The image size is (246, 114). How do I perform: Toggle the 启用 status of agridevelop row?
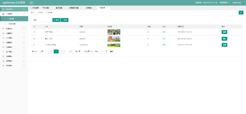[164, 45]
